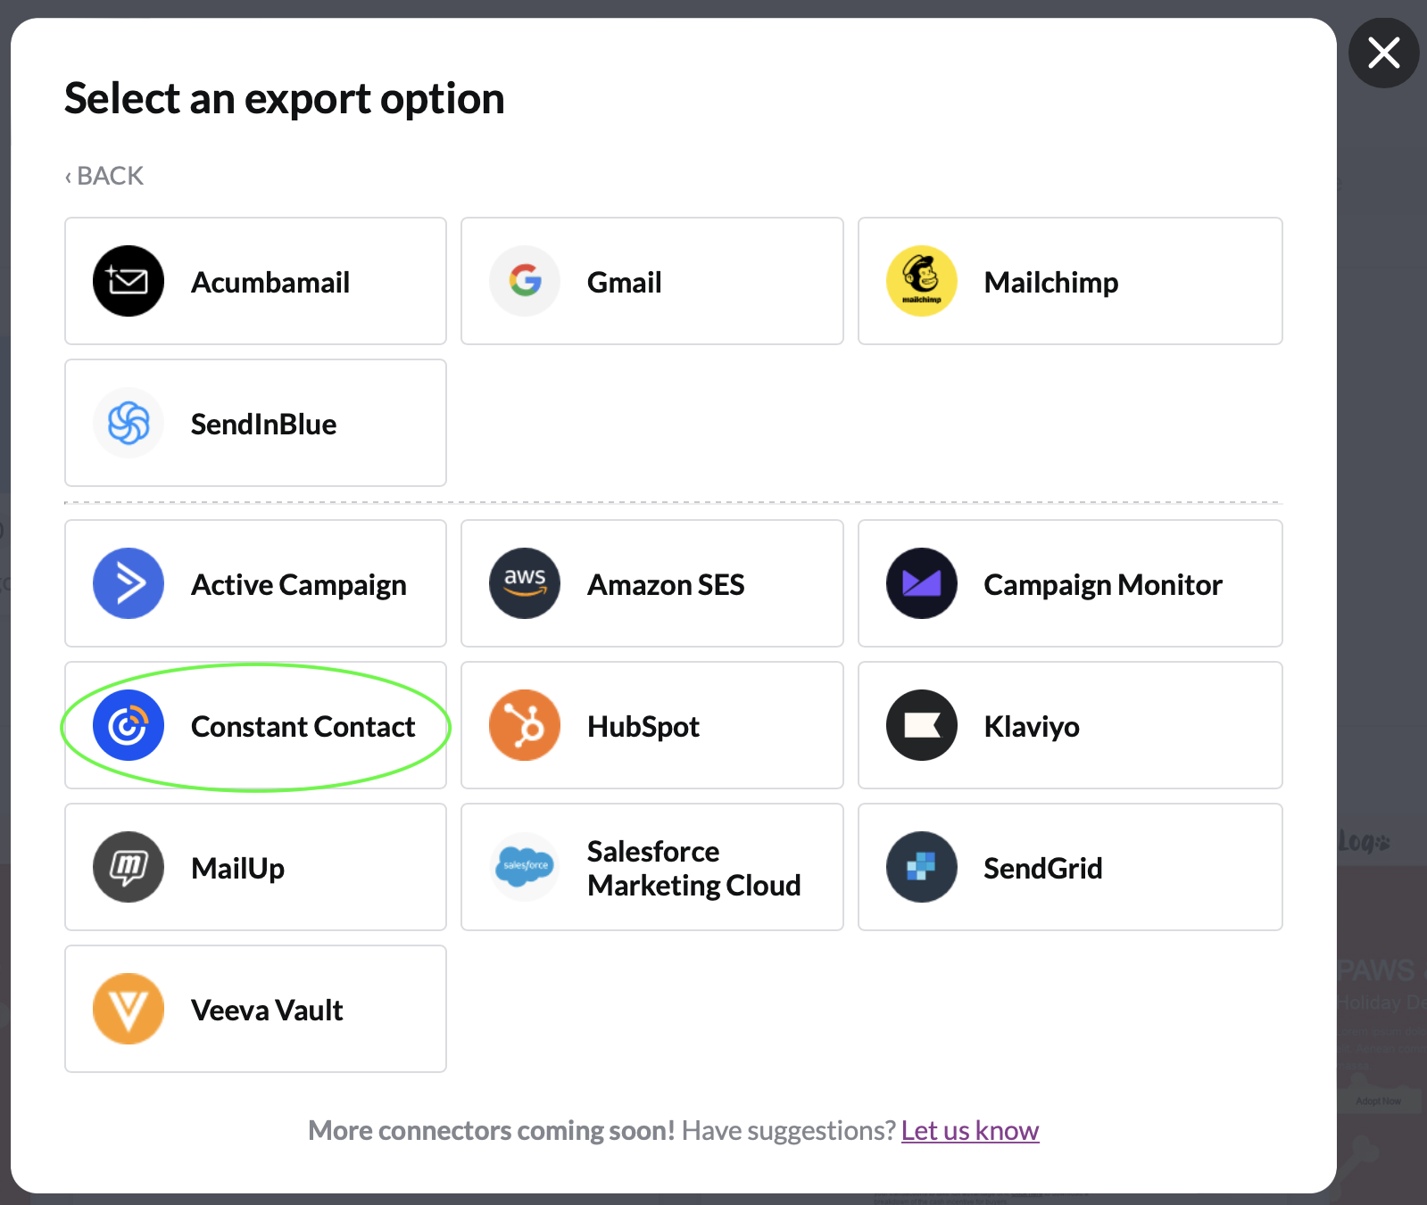Viewport: 1427px width, 1205px height.
Task: Click the Active Campaign arrow icon
Action: (129, 583)
